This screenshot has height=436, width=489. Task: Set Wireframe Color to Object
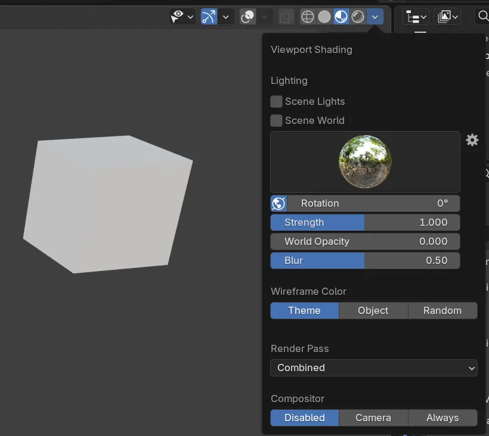pos(373,310)
